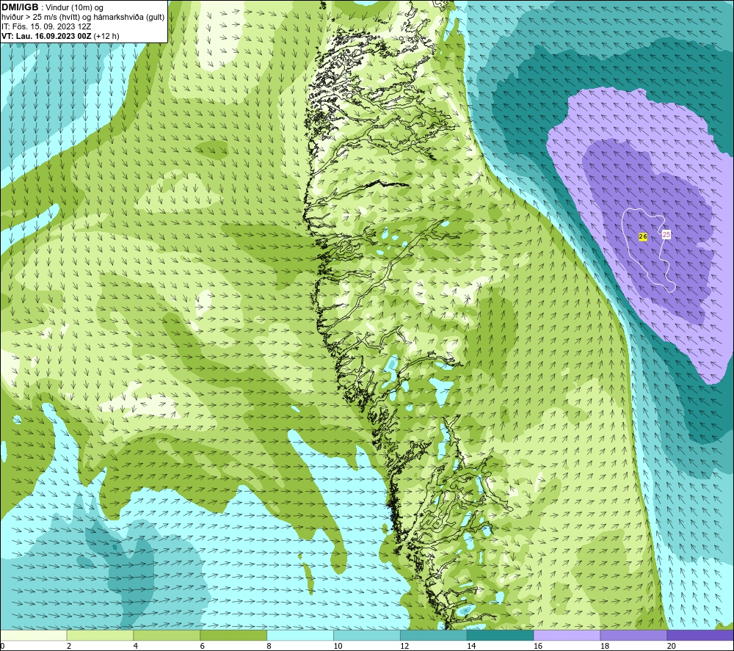This screenshot has width=734, height=651.
Task: Click the scale label '16'
Action: tap(538, 647)
